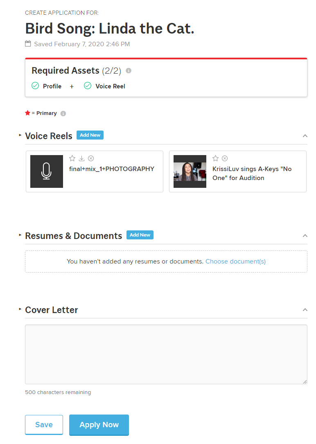Remove the KrissiLuv sings A-Keys reel
Screen dimensions: 316x444
[x=225, y=158]
